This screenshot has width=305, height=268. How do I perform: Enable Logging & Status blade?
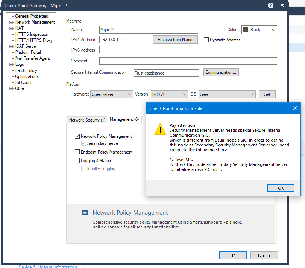[x=77, y=161]
